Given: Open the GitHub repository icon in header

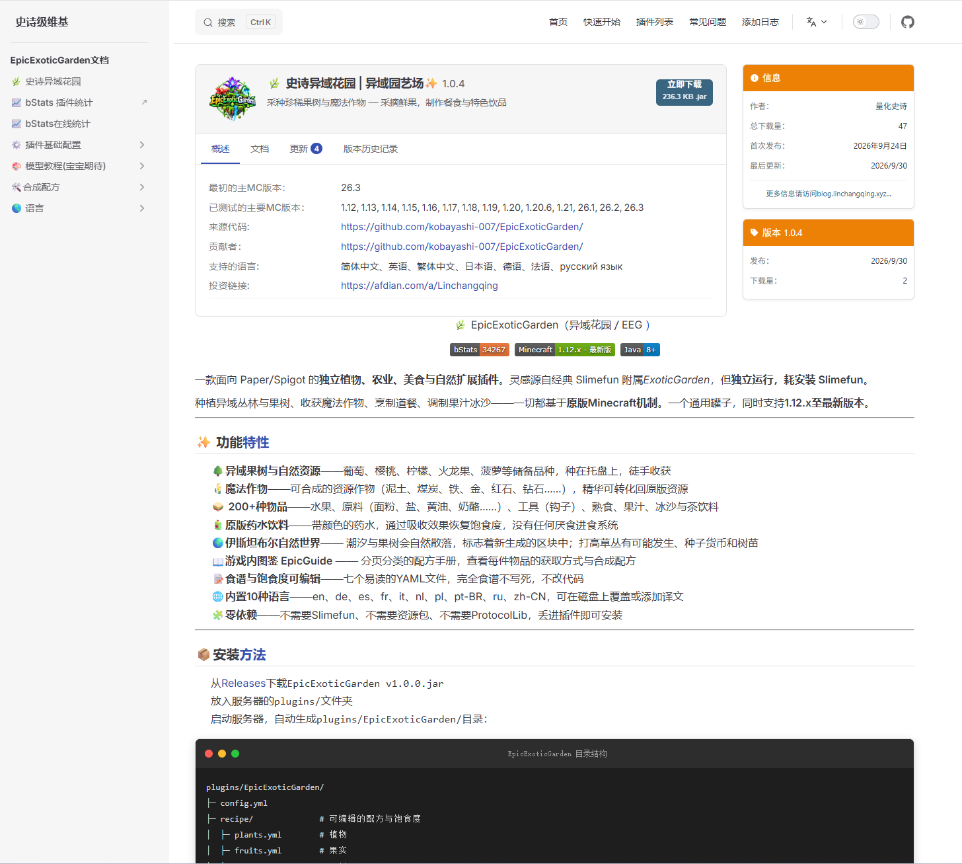Looking at the screenshot, I should (908, 22).
